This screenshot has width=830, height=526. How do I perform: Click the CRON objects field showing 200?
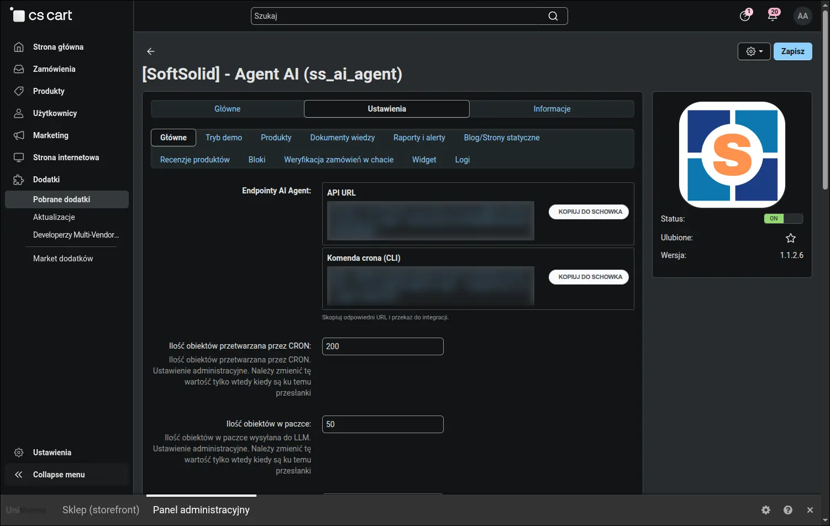[x=383, y=346]
